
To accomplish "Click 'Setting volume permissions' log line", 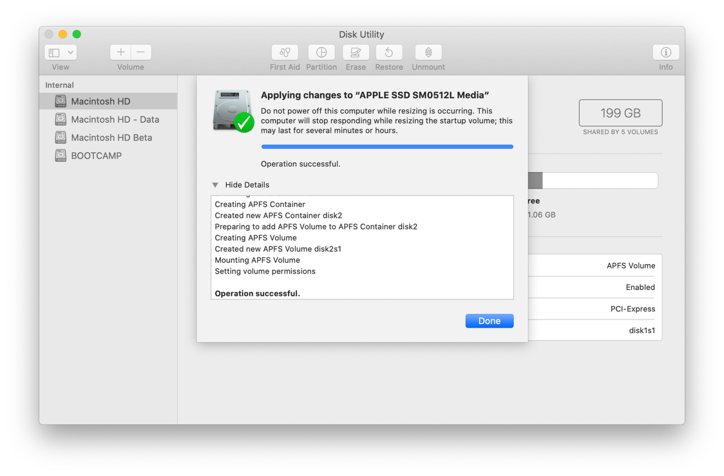I will (265, 271).
